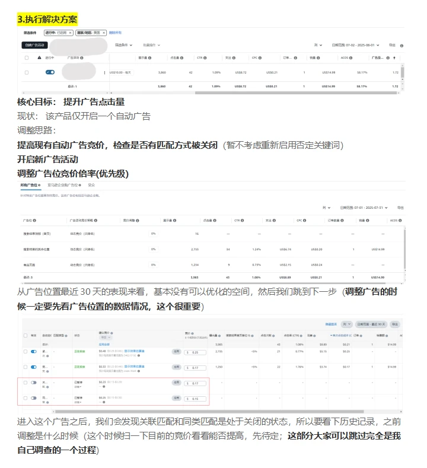Click 应用 on the $0.48 suggested bid row

point(176,352)
